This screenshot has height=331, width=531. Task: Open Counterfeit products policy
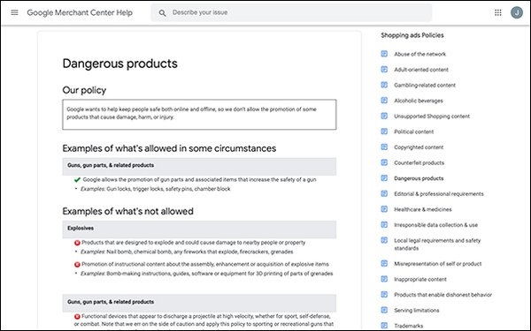click(419, 162)
